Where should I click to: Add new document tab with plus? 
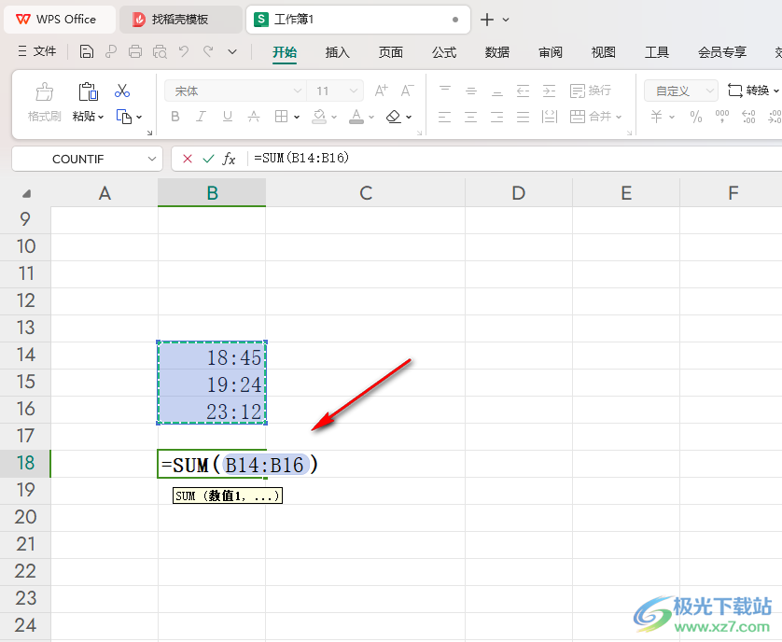click(x=486, y=20)
